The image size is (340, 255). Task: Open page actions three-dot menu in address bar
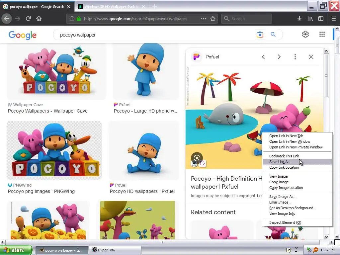pos(204,19)
